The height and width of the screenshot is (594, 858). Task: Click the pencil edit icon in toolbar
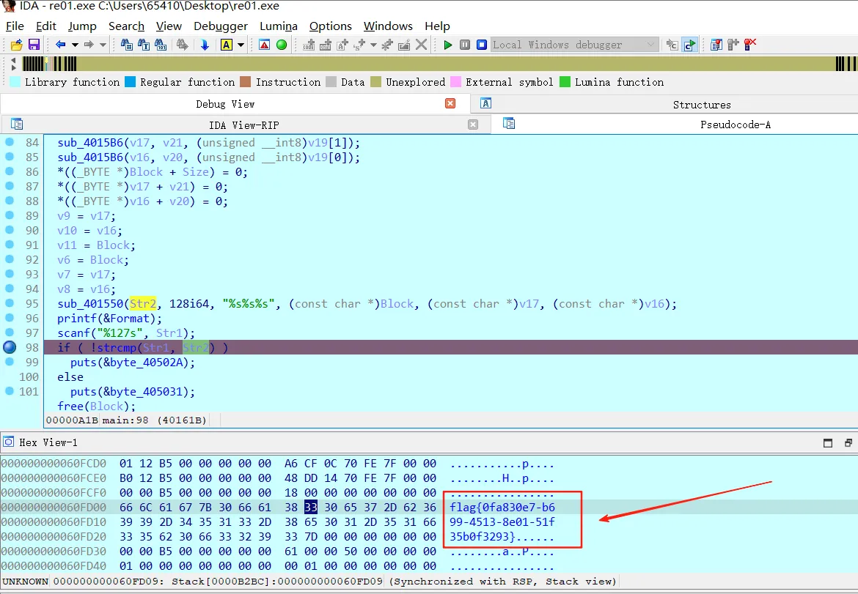tap(404, 45)
